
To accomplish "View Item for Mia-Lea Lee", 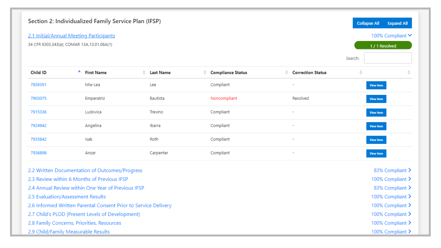I will pyautogui.click(x=376, y=85).
